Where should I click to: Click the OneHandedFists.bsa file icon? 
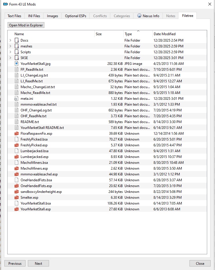tap(17, 180)
